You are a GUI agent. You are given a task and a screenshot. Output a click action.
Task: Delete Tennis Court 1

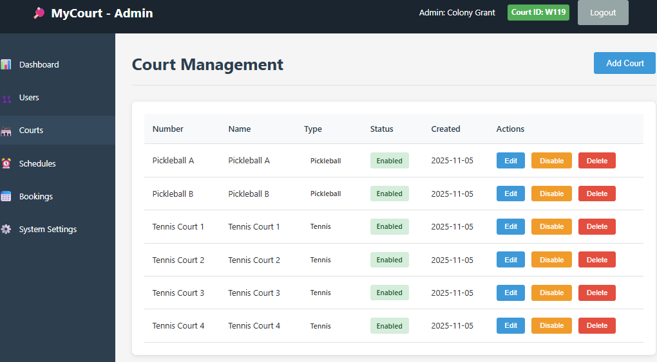[x=597, y=226]
